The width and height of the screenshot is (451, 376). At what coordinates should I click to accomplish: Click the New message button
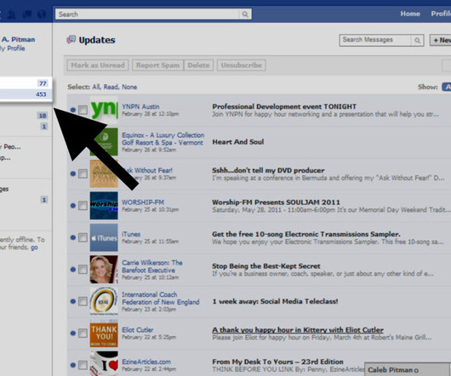pos(440,40)
